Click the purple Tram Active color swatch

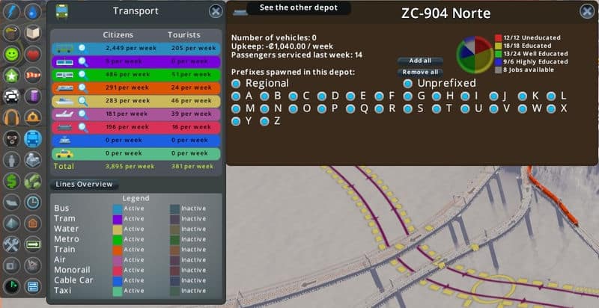117,219
